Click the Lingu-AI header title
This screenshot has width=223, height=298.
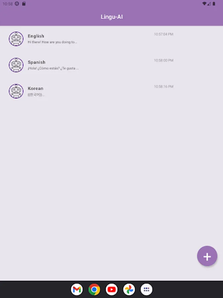tap(112, 17)
